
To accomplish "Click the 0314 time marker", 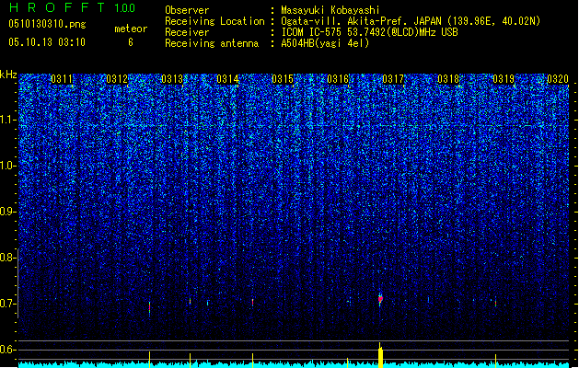I will tap(227, 79).
